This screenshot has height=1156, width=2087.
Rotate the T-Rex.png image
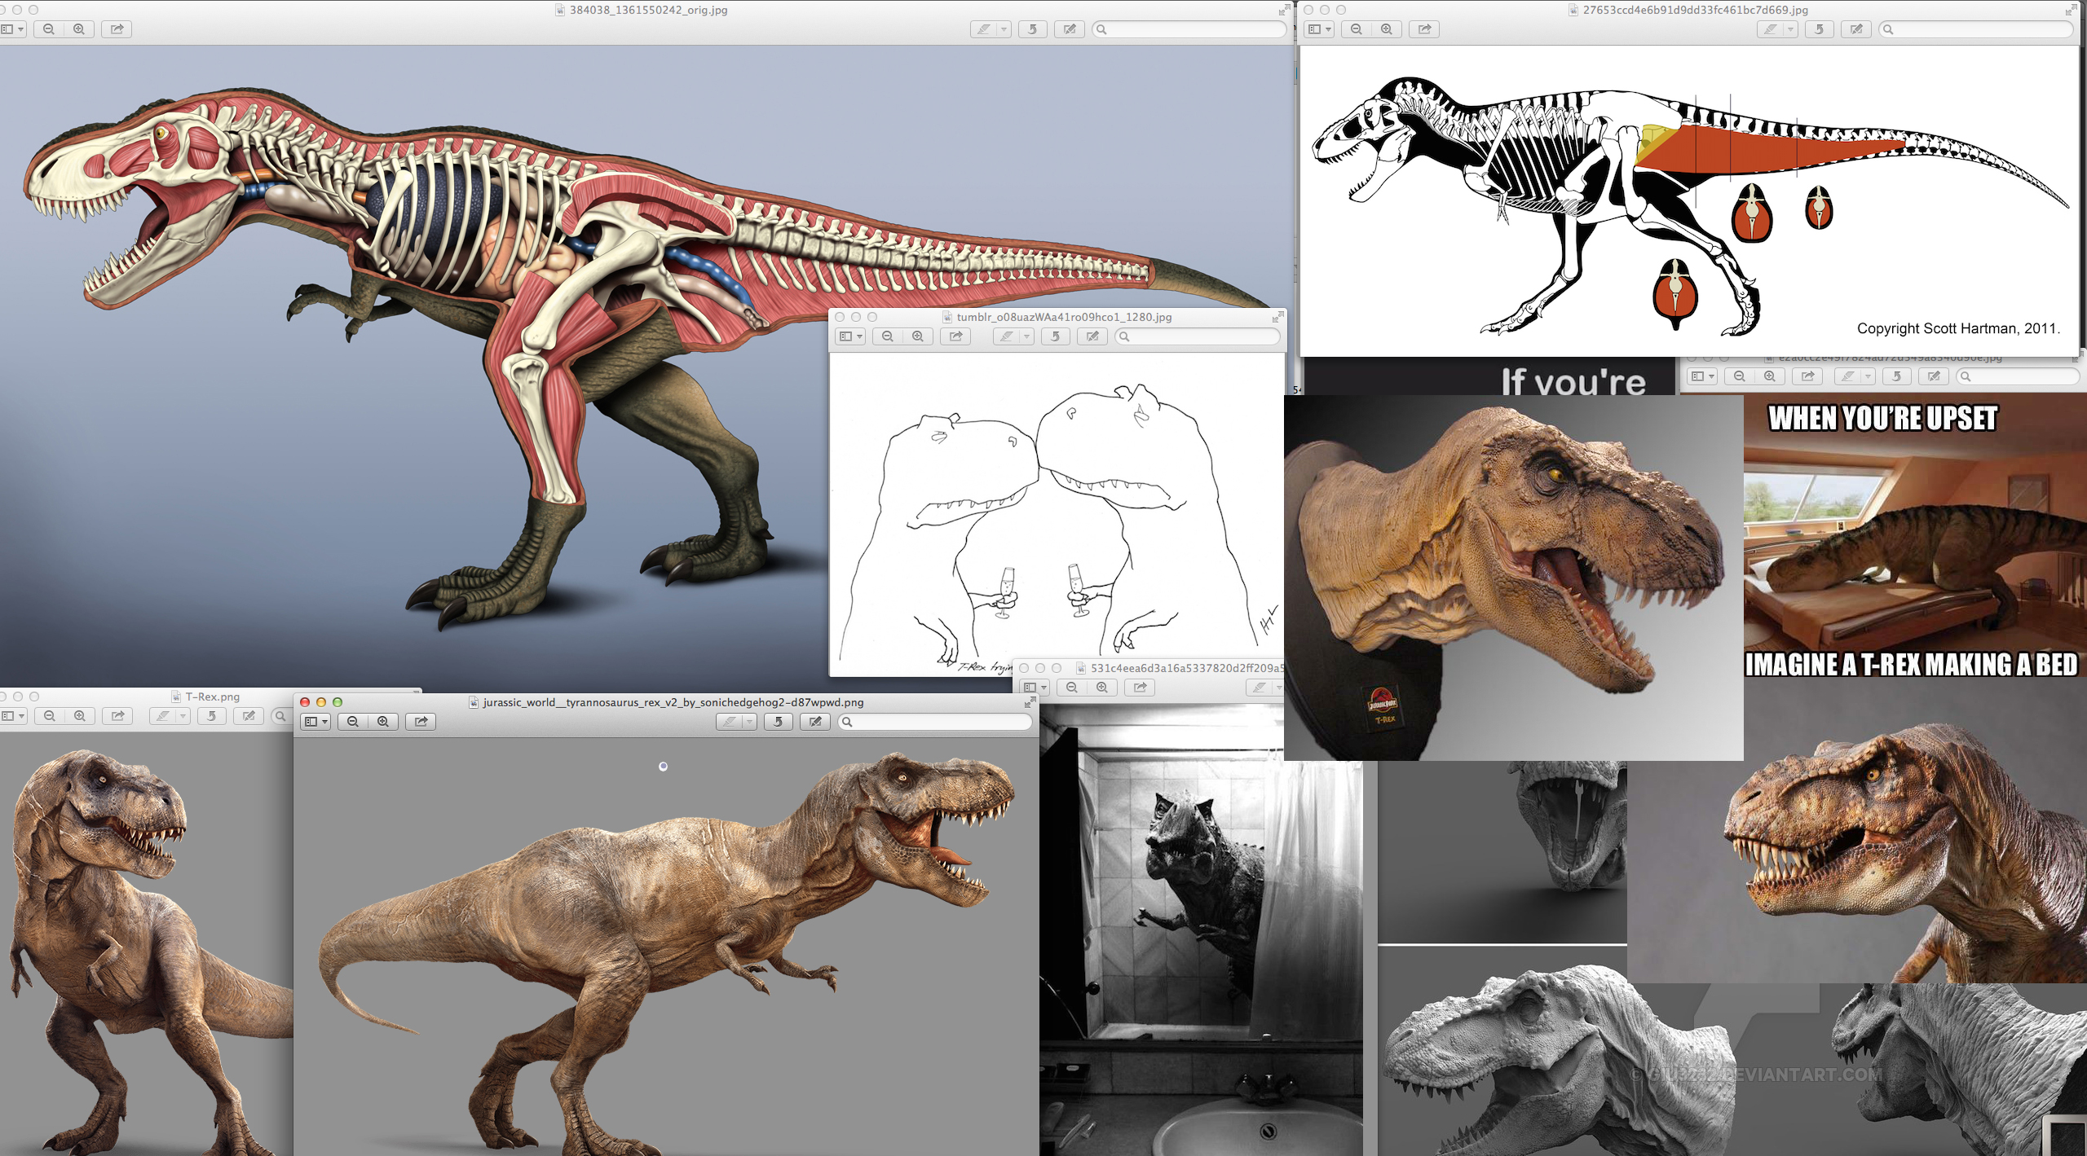[x=211, y=716]
